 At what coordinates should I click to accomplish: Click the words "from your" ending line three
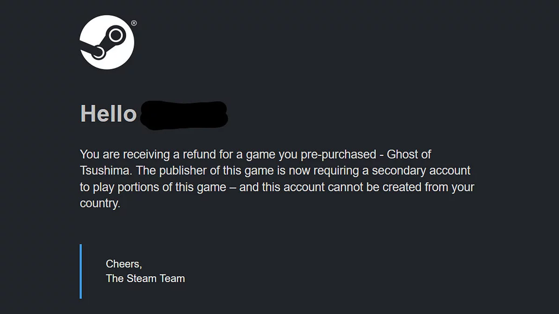point(448,187)
